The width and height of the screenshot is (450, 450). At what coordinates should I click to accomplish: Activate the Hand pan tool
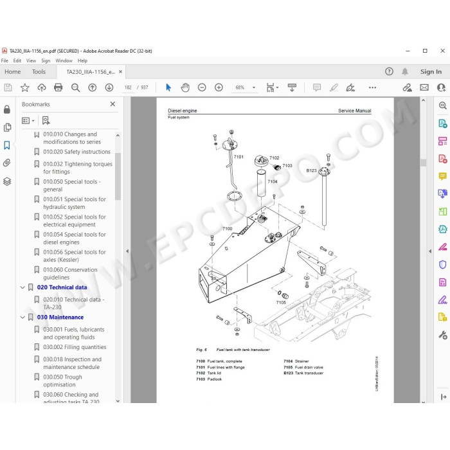(185, 87)
